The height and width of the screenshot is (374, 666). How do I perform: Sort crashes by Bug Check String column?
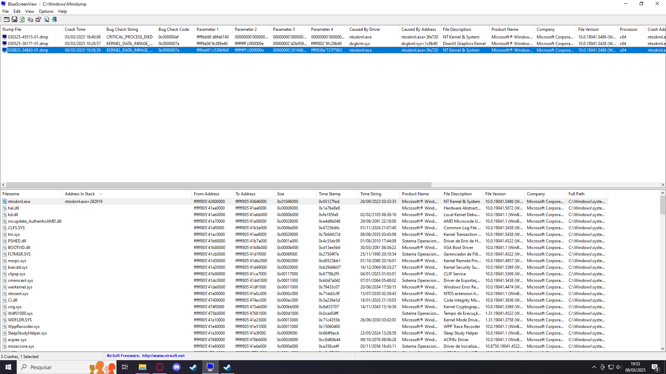click(x=122, y=29)
